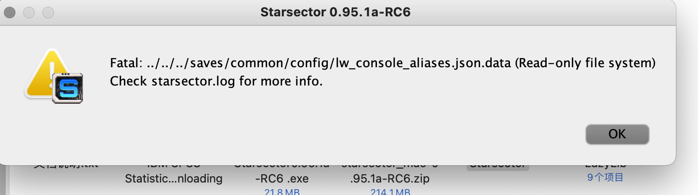Click the 9个项目 item count text
This screenshot has height=195, width=698.
pos(605,178)
